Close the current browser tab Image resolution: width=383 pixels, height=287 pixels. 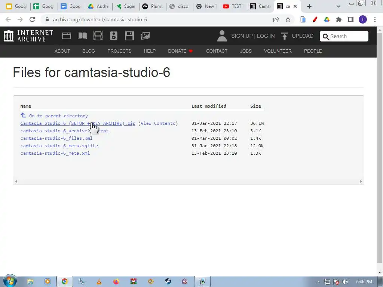click(295, 6)
